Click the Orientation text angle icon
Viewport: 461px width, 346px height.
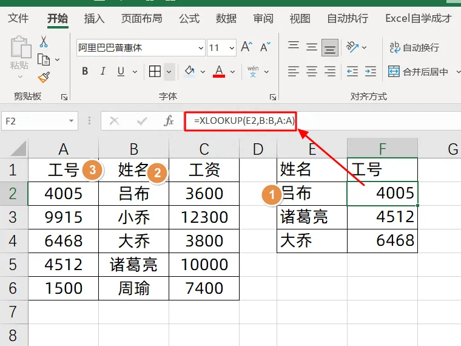352,47
